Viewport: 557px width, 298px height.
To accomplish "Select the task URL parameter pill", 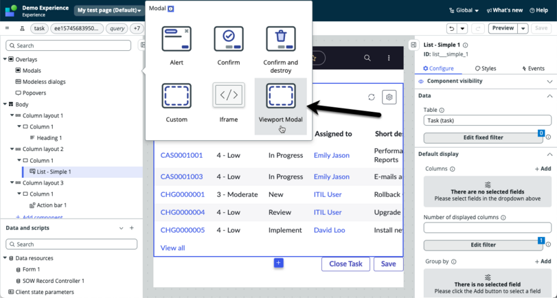I will [39, 28].
